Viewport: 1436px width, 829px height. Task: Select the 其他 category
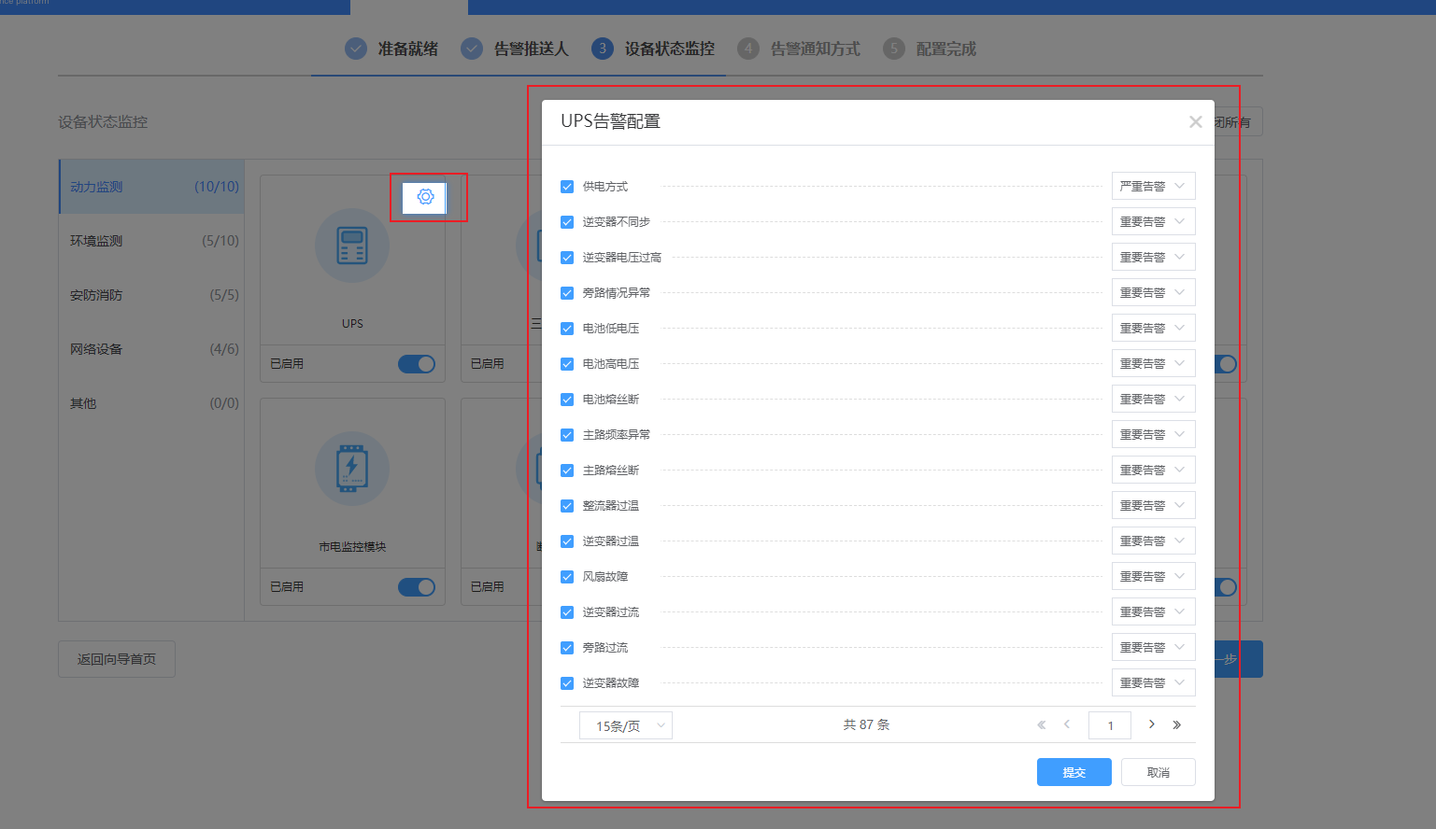pos(152,403)
